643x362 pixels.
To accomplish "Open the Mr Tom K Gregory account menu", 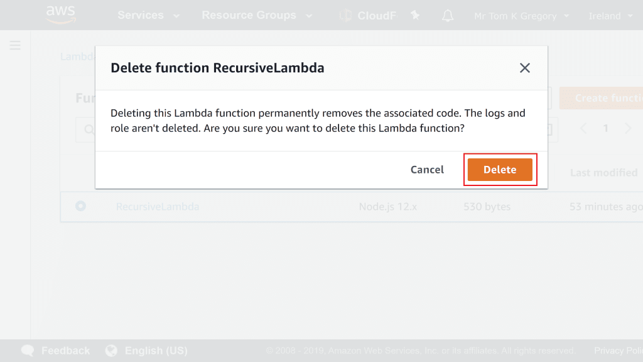I will click(x=521, y=16).
